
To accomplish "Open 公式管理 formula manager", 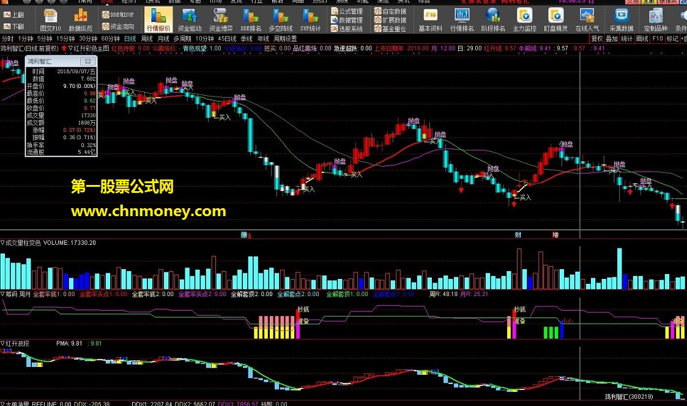I will point(347,11).
